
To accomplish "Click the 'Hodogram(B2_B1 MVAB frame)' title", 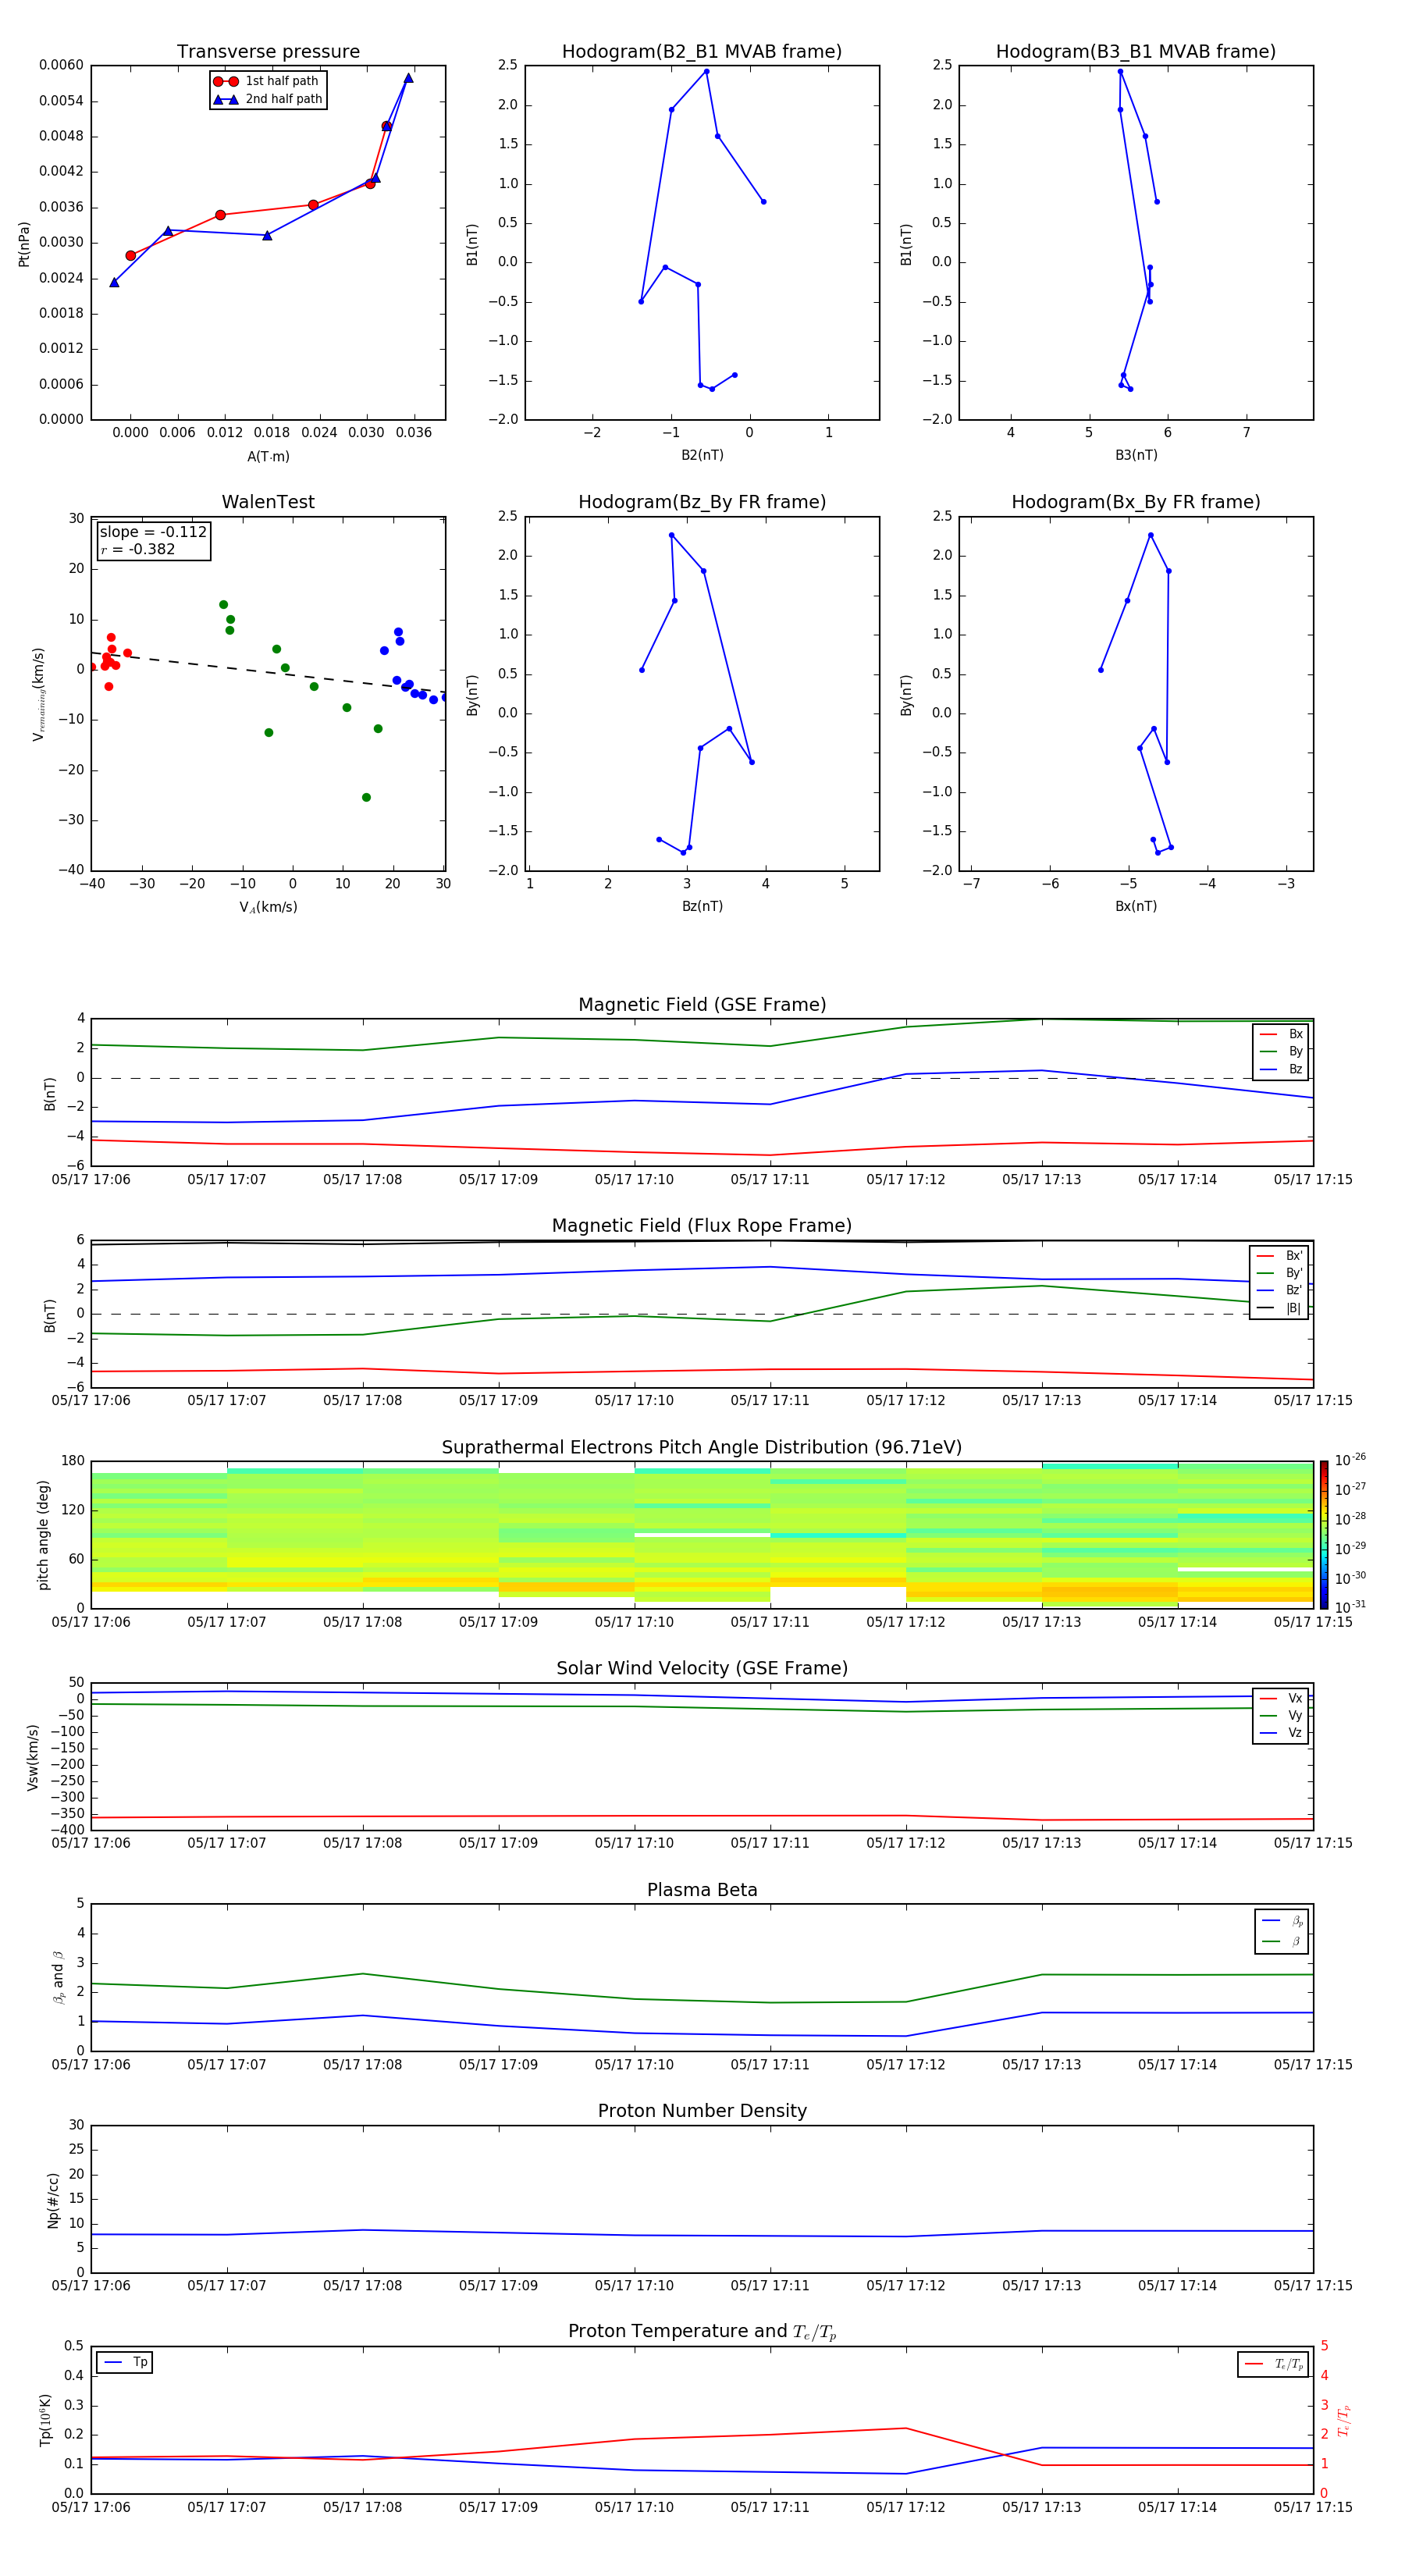I will pos(702,52).
